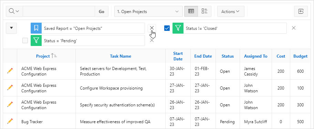This screenshot has height=129, width=314.
Task: Click the '01-FEB-23' end date cell
Action: click(203, 71)
